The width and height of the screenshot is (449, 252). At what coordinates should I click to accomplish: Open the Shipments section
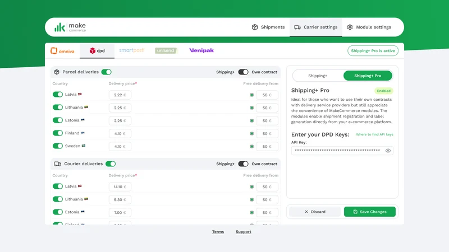tap(268, 27)
